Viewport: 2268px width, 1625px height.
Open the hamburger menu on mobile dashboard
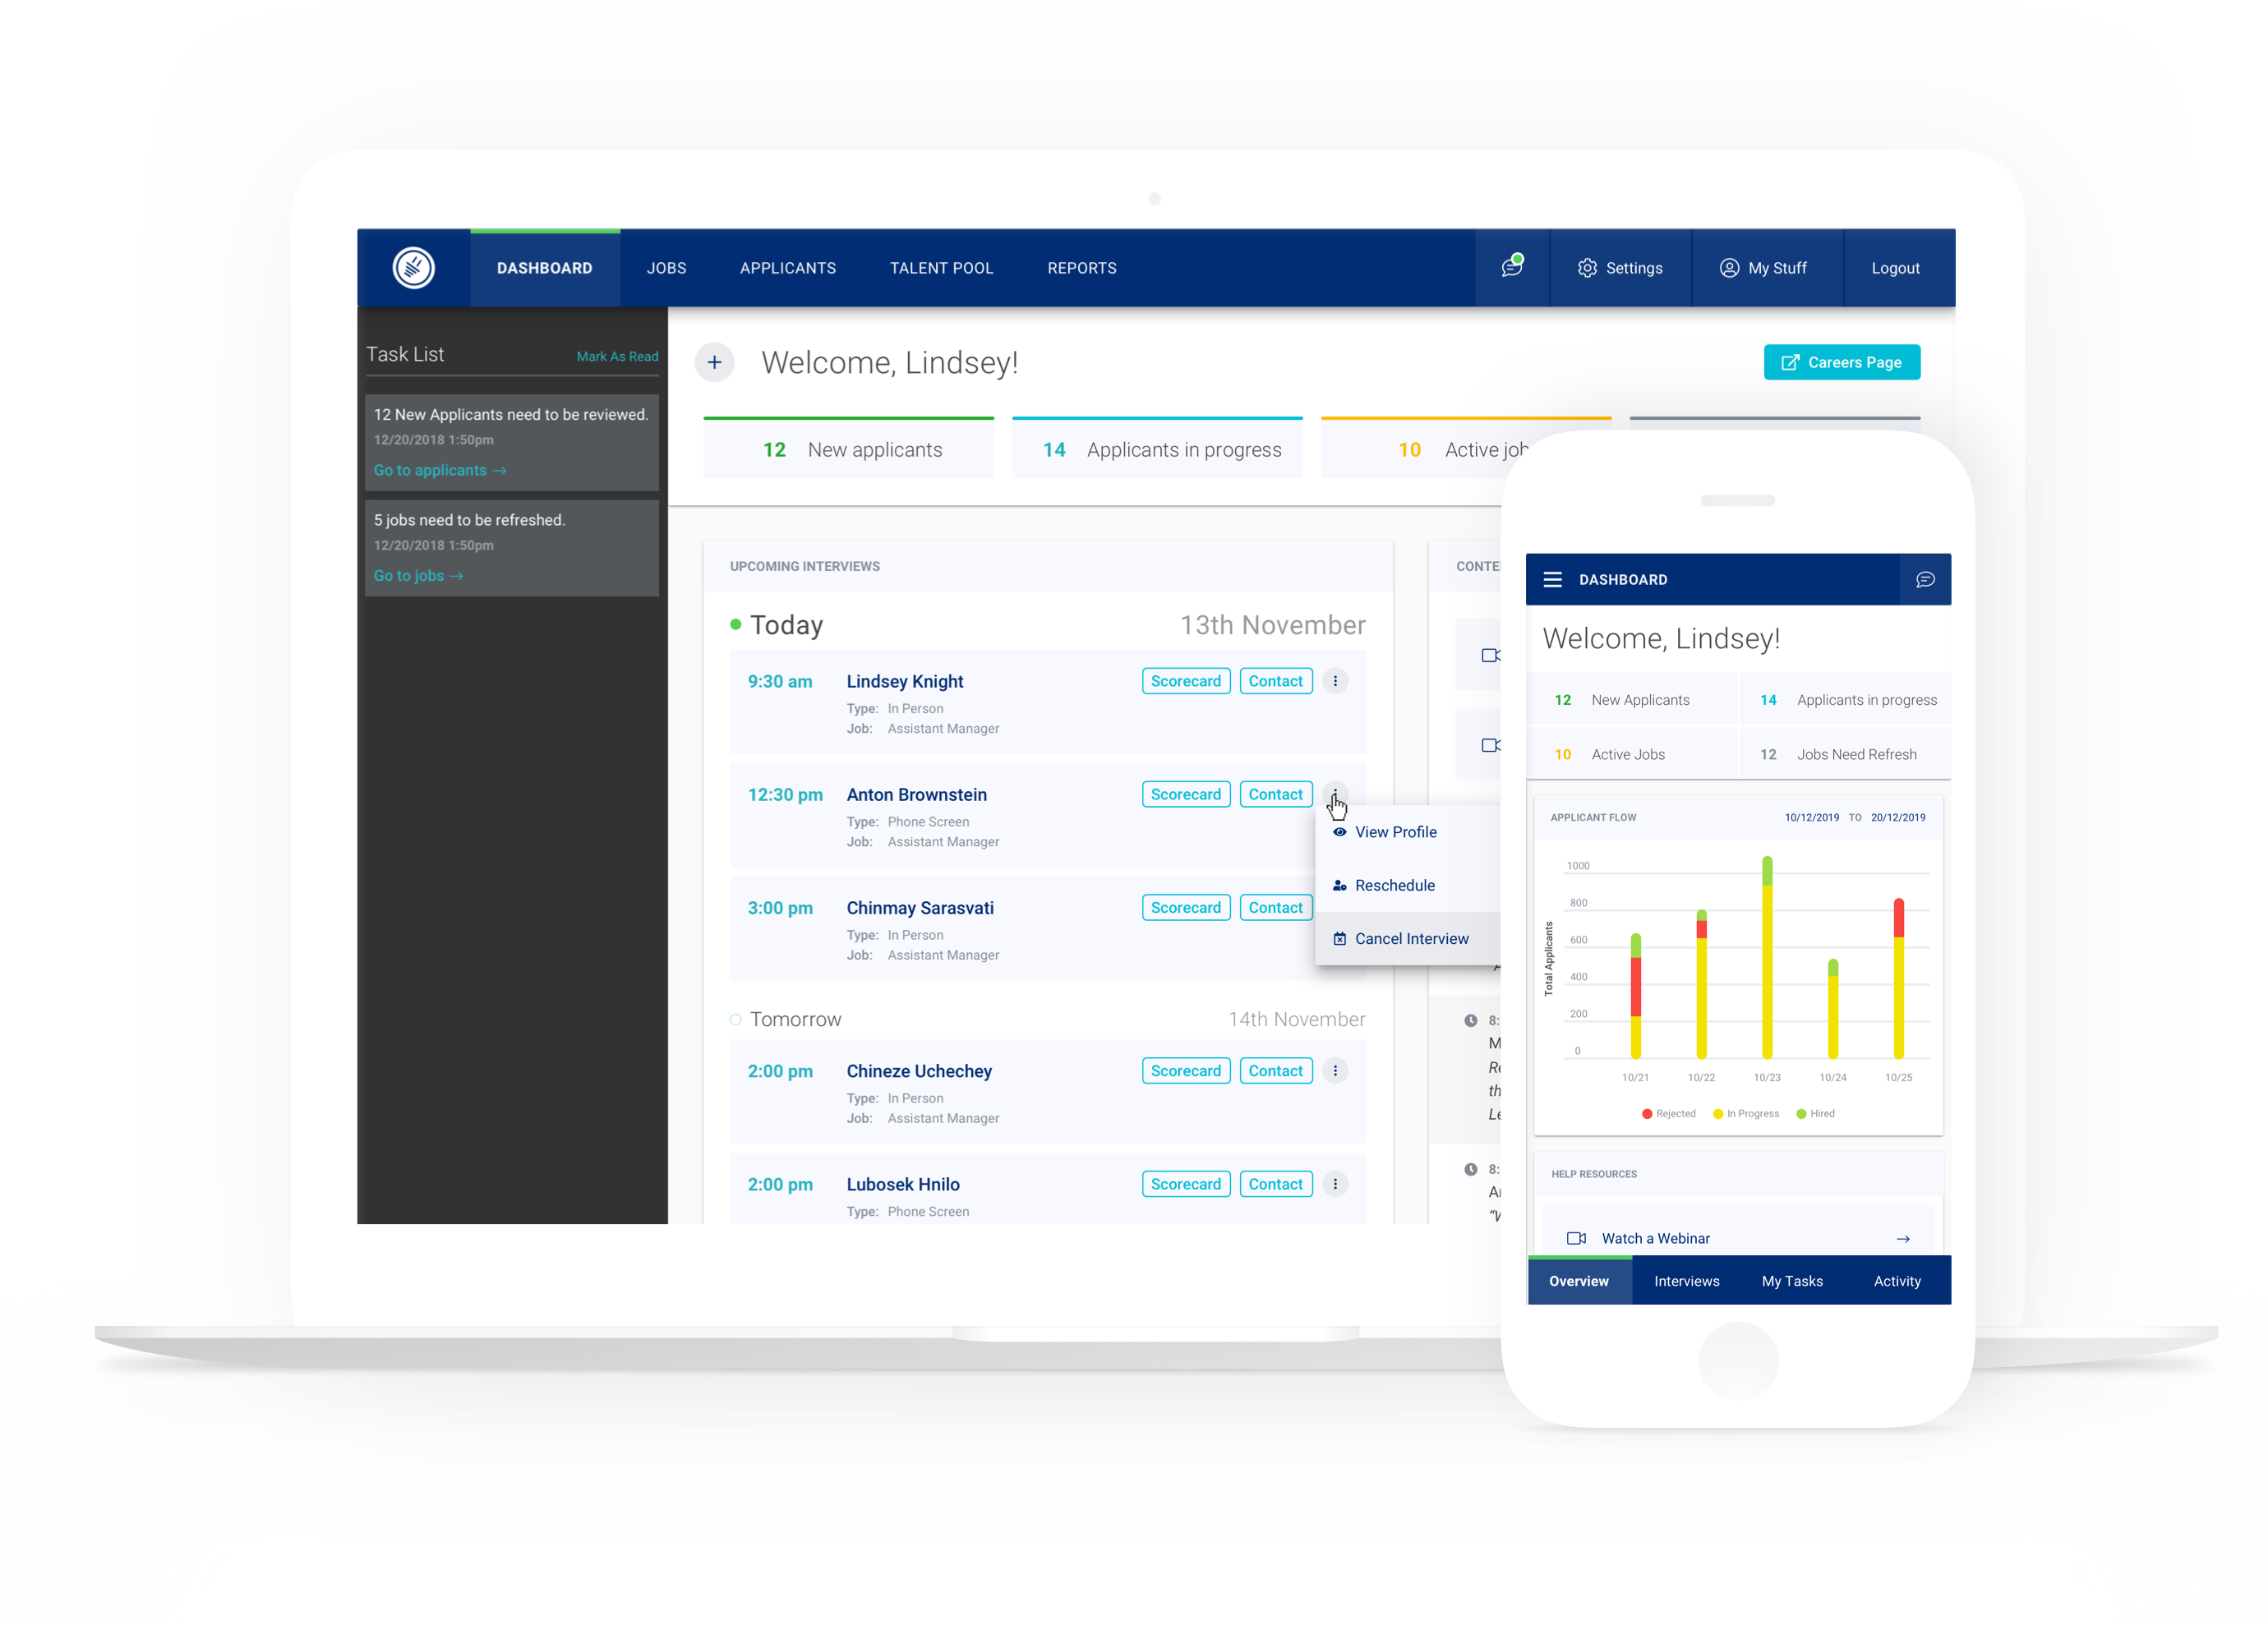click(1552, 580)
